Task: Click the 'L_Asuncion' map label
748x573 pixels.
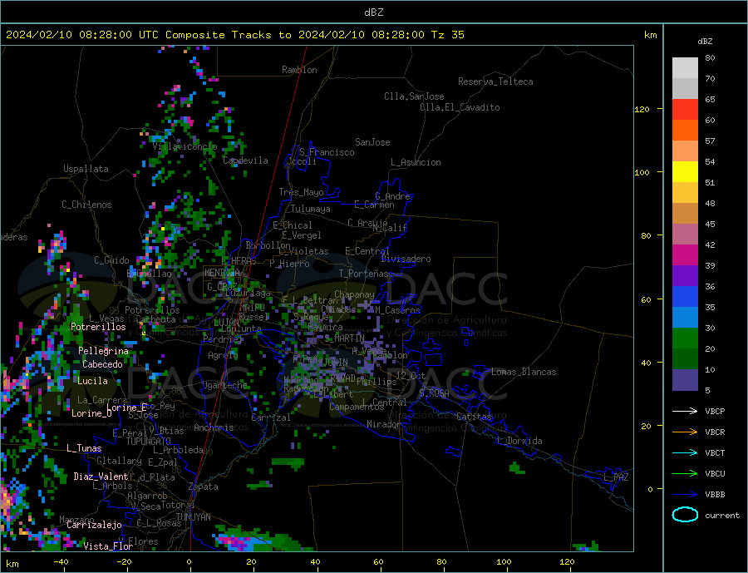Action: 416,162
